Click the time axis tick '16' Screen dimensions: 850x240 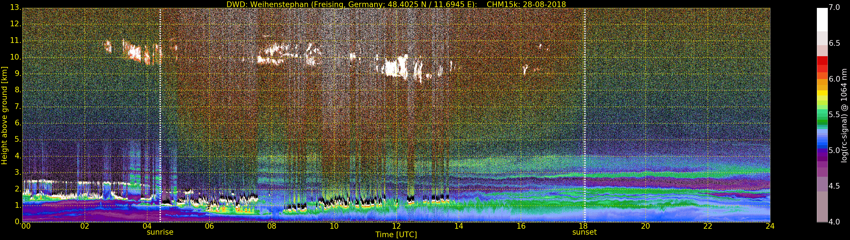click(x=521, y=226)
